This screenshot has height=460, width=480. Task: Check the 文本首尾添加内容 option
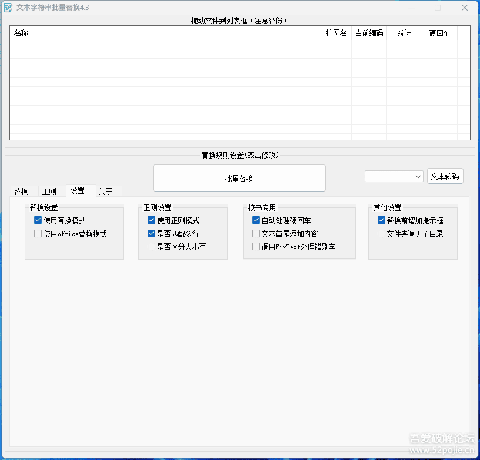(x=255, y=233)
